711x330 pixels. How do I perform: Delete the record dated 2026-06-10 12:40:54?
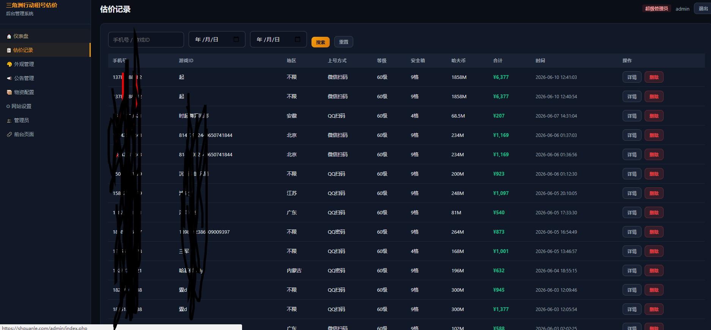(x=654, y=96)
